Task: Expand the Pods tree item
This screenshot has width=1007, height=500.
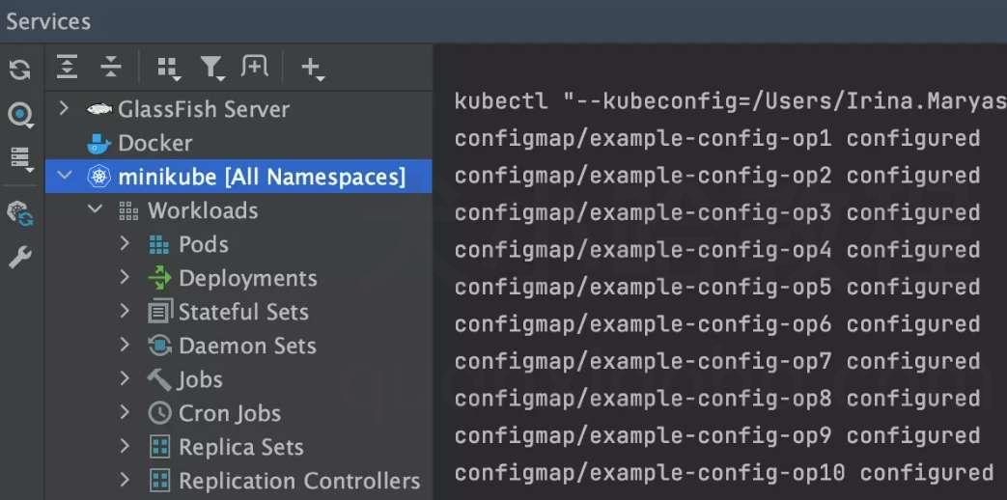Action: tap(125, 244)
